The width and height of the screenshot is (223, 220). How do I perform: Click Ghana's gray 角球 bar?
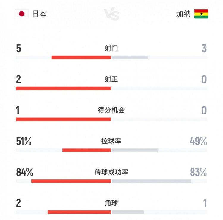pos(128,212)
